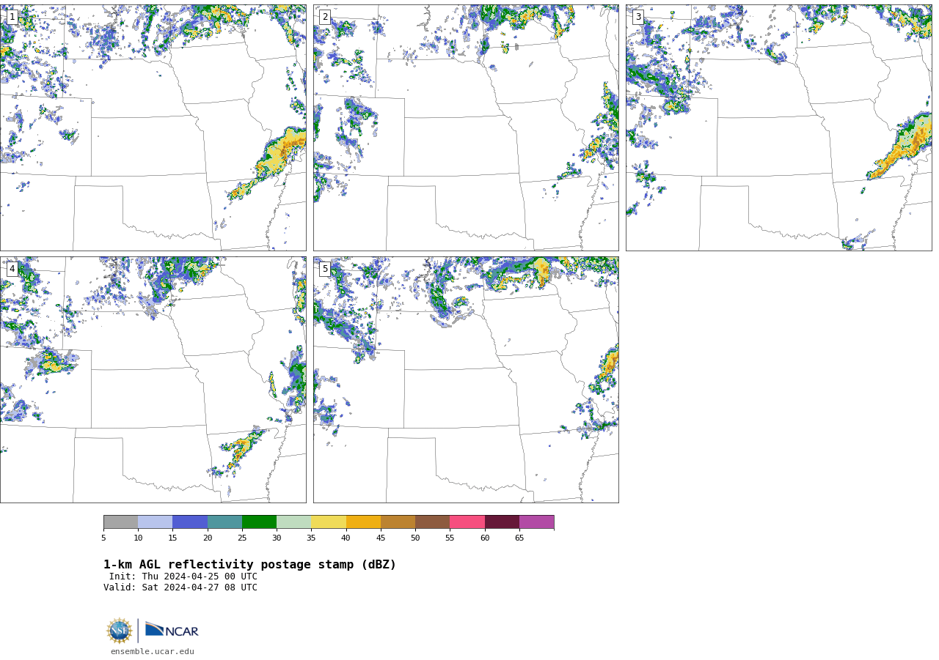Click the NSF logo icon
This screenshot has height=660, width=939.
(120, 631)
